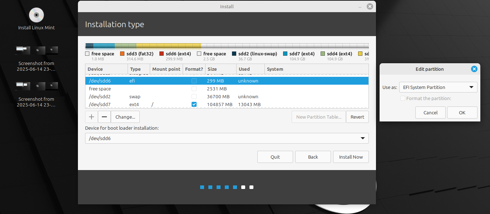
Task: Click the Size column header
Action: (x=221, y=69)
